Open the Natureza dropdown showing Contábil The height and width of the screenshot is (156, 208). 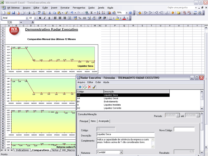pos(121,152)
